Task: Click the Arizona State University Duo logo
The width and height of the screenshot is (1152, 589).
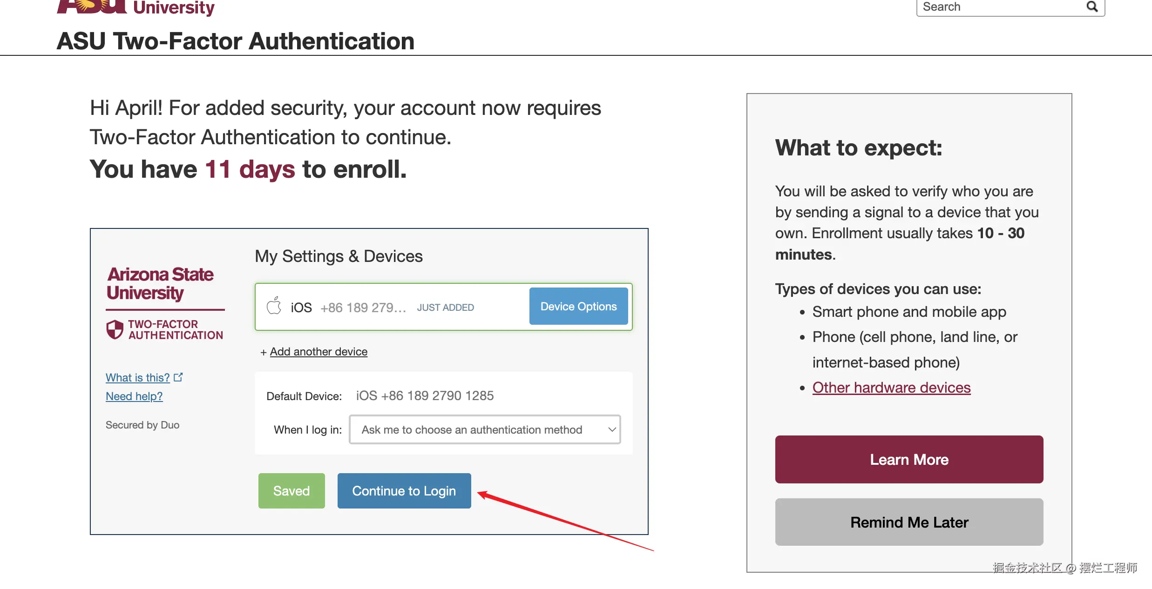Action: (x=160, y=283)
